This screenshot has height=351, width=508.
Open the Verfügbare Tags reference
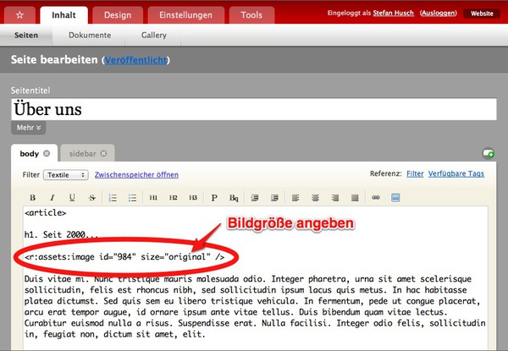[x=456, y=173]
